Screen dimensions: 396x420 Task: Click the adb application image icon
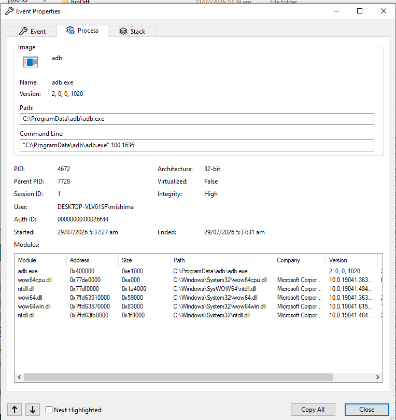click(31, 62)
